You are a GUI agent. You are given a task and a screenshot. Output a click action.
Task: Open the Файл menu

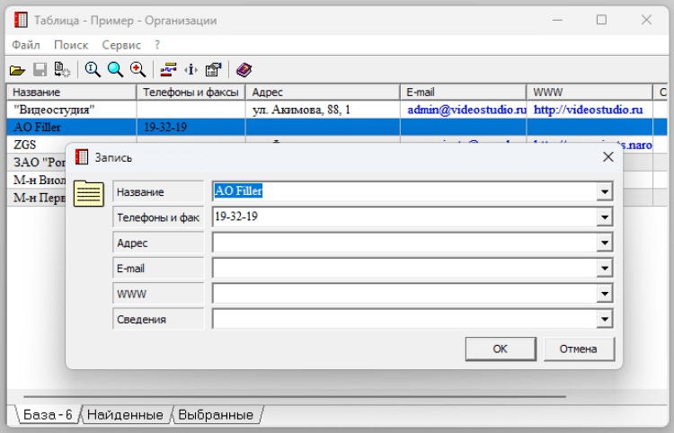point(26,45)
